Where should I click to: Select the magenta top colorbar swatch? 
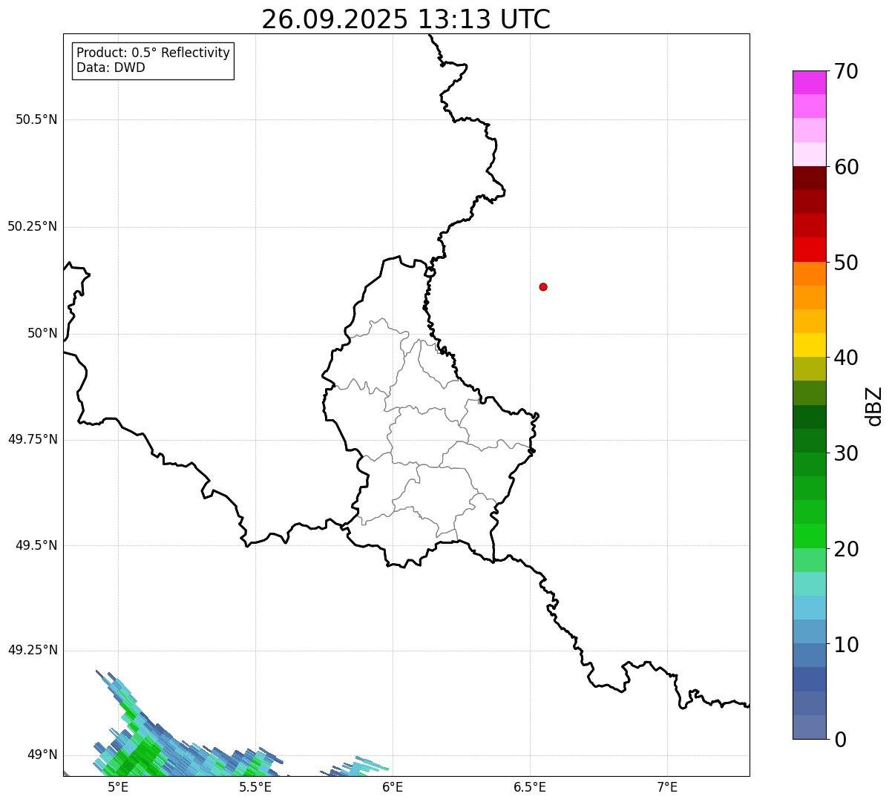point(809,82)
